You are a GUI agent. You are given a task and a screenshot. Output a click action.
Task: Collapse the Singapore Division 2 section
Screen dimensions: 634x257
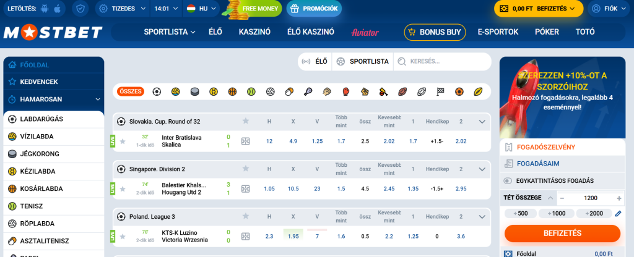(x=482, y=169)
